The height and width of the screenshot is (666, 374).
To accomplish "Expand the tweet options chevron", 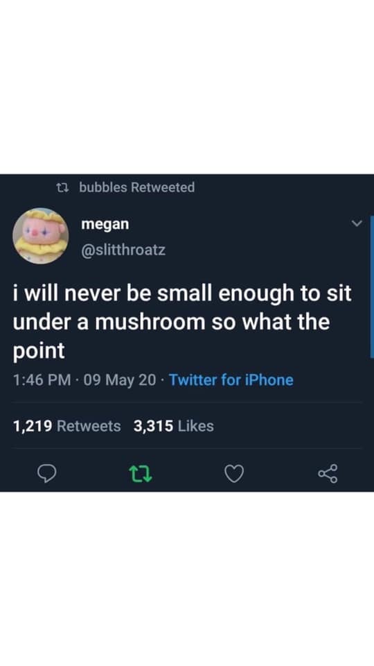I will point(357,223).
